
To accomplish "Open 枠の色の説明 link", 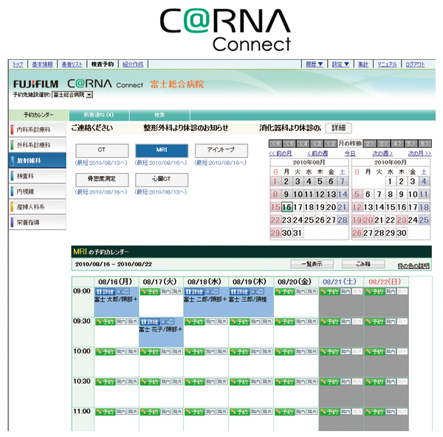I will (x=413, y=265).
